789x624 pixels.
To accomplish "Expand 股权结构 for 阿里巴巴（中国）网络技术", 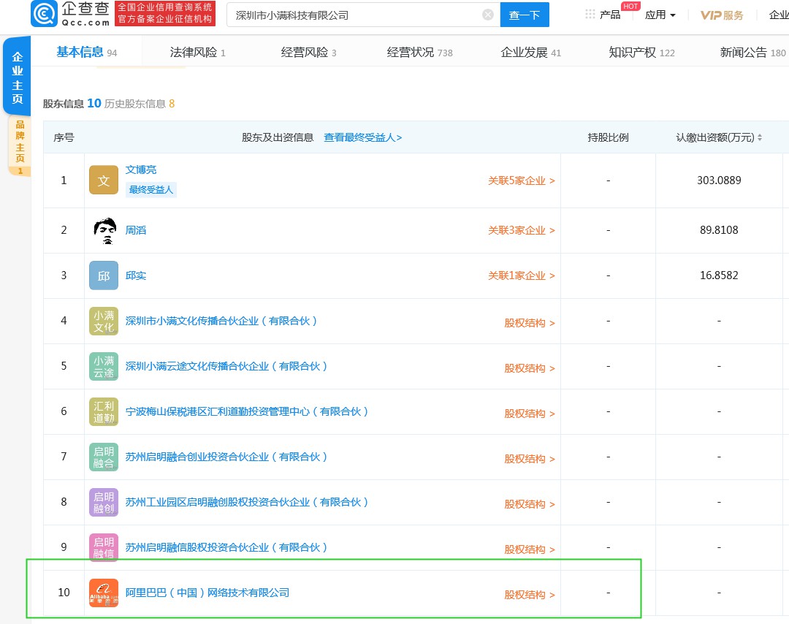I will click(530, 595).
